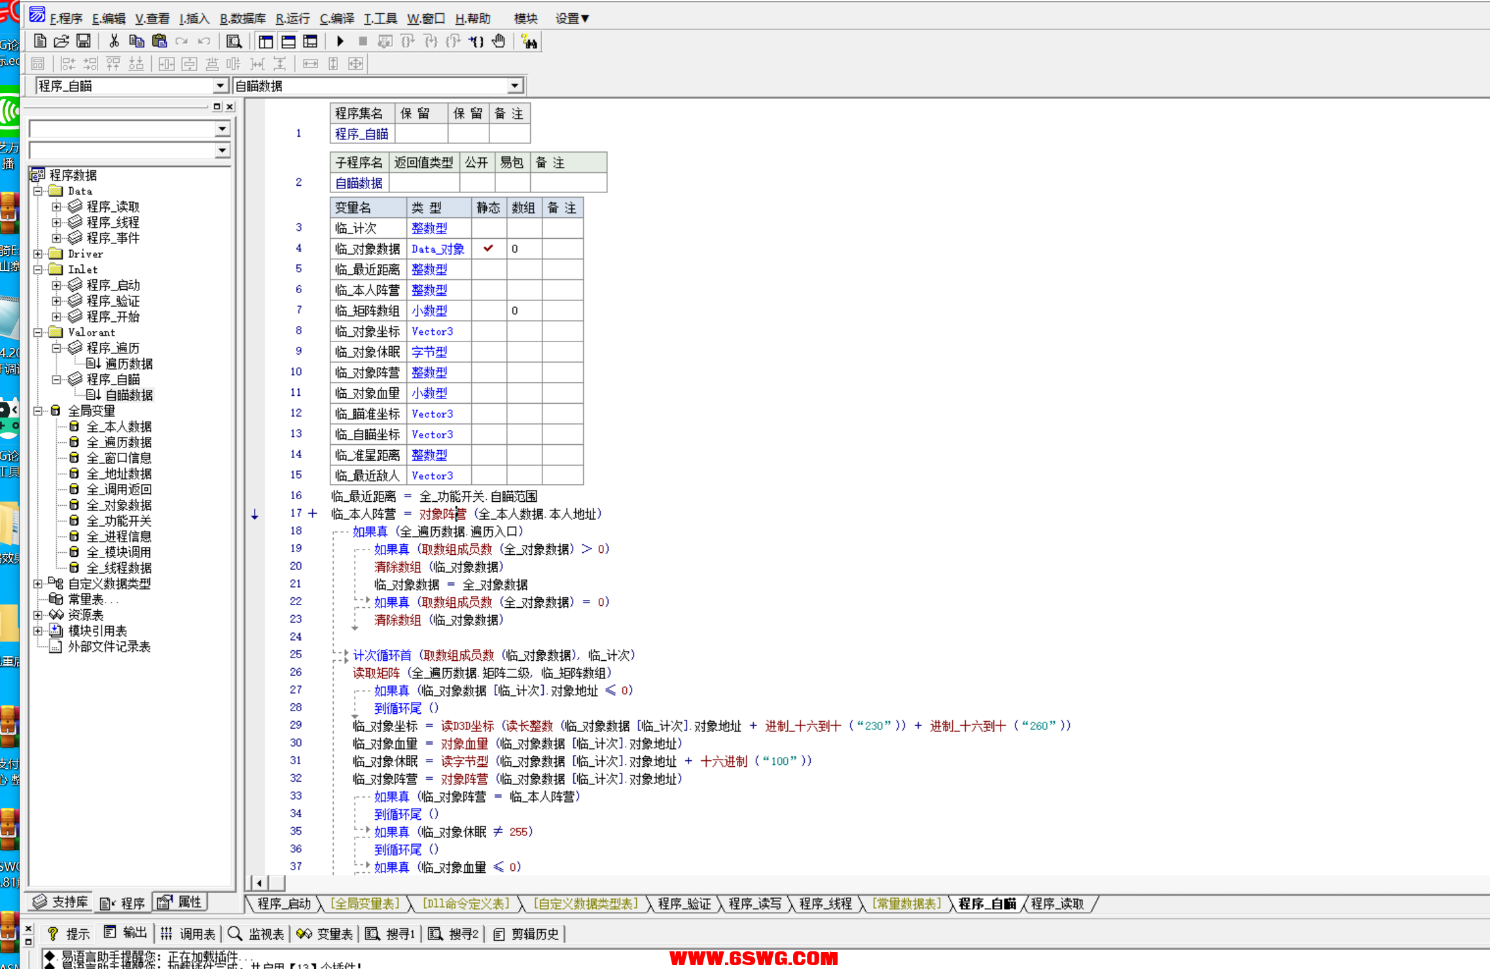
Task: Open the 程序_自瞄 program set dropdown
Action: pos(220,86)
